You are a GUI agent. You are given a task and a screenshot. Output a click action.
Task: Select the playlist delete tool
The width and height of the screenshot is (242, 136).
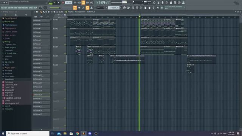click(46, 12)
